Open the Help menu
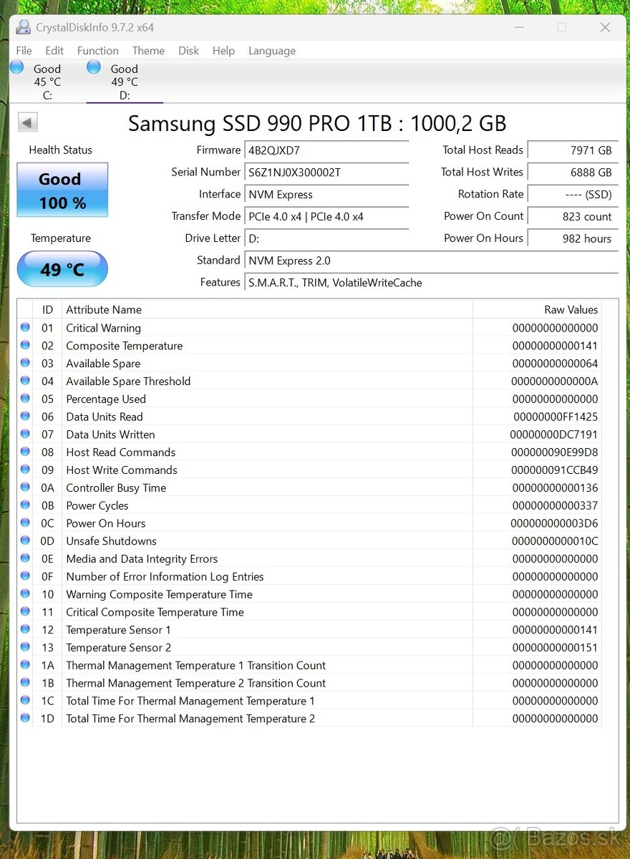This screenshot has height=859, width=630. click(223, 51)
